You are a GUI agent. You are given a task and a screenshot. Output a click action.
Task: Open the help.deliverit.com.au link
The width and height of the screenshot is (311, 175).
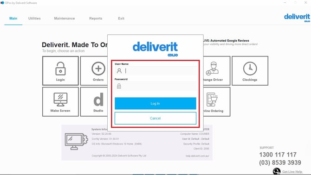tap(197, 156)
